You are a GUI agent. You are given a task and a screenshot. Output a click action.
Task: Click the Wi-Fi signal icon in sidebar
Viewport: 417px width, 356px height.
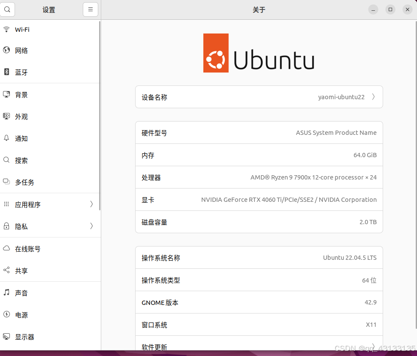coord(6,29)
